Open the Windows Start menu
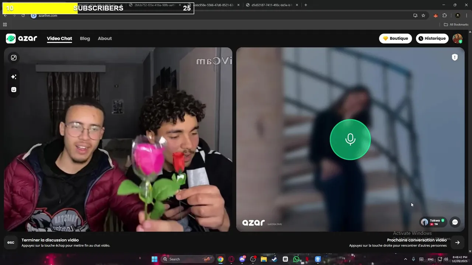 154,259
